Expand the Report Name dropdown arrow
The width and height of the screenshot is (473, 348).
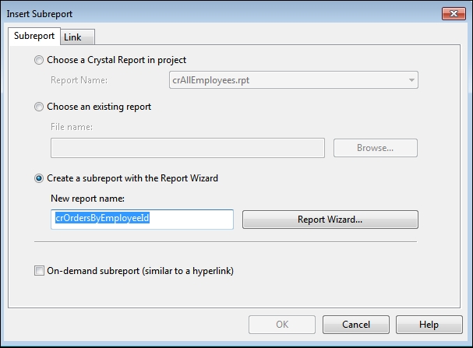410,79
